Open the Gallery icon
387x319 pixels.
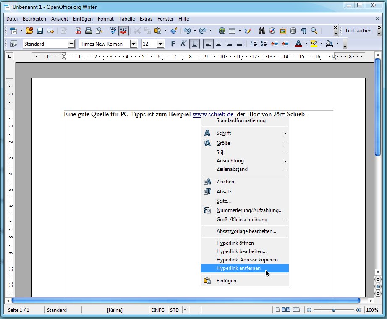coord(283,31)
